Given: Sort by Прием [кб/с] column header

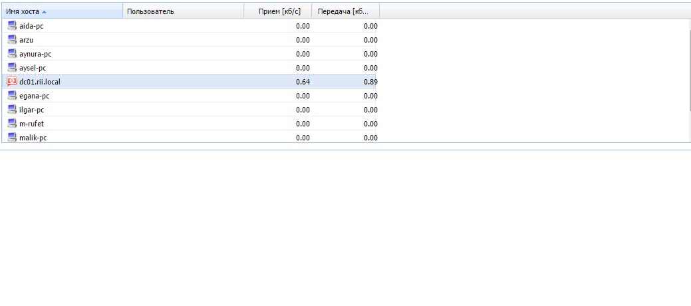Looking at the screenshot, I should (x=278, y=11).
